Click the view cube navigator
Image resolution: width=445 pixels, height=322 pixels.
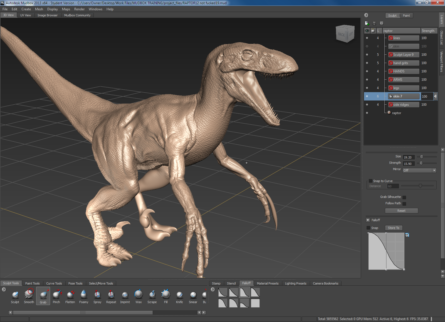(x=345, y=34)
